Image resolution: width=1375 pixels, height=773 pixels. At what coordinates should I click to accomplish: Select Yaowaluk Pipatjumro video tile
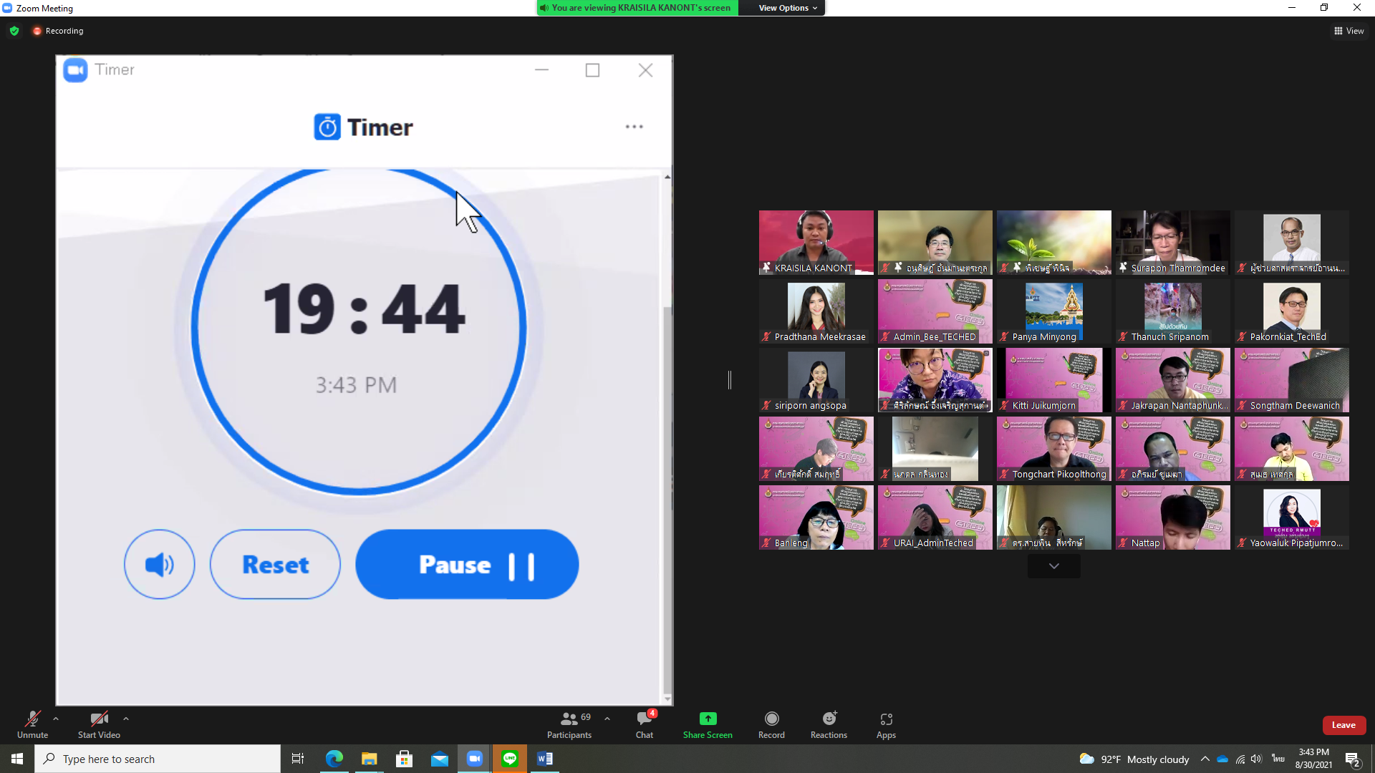[x=1291, y=517]
